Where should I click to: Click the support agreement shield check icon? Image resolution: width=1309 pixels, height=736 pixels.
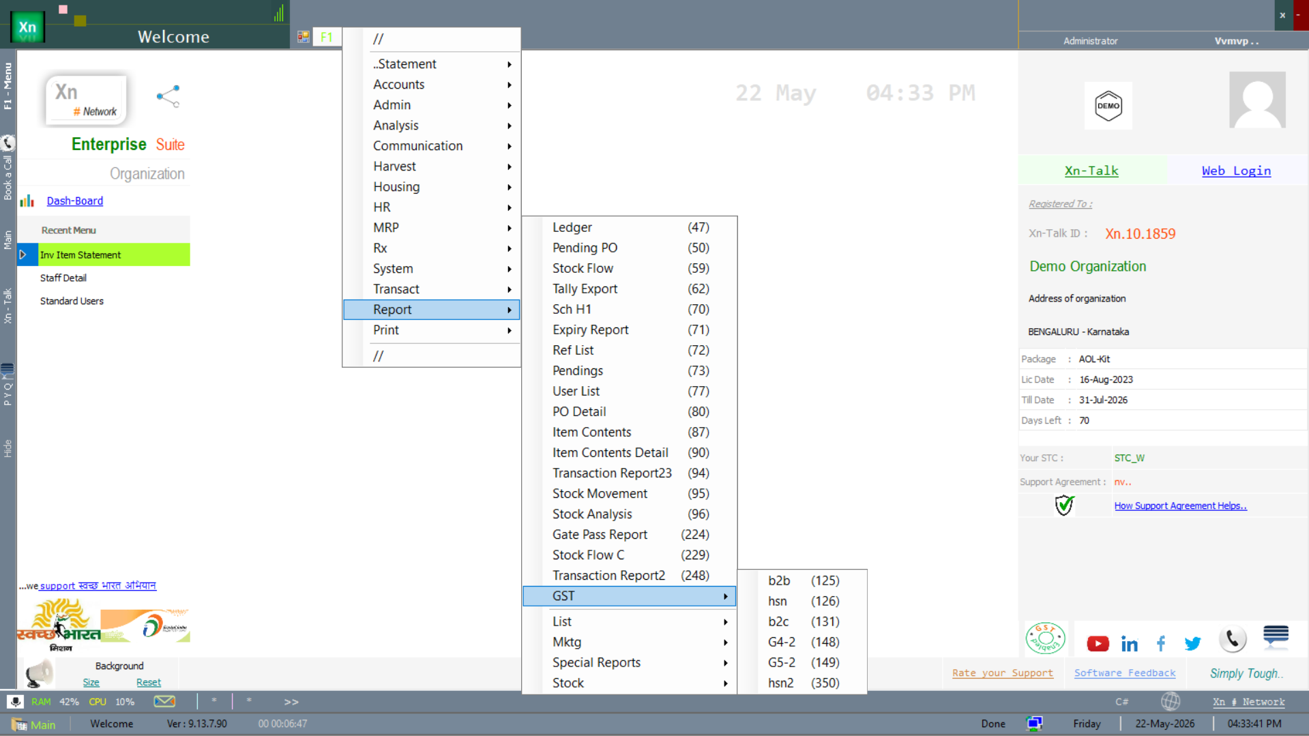point(1064,505)
